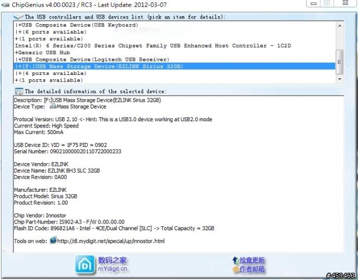Click the ChipGenius title bar app icon
Screen dimensions: 358x280
[x=5, y=4]
